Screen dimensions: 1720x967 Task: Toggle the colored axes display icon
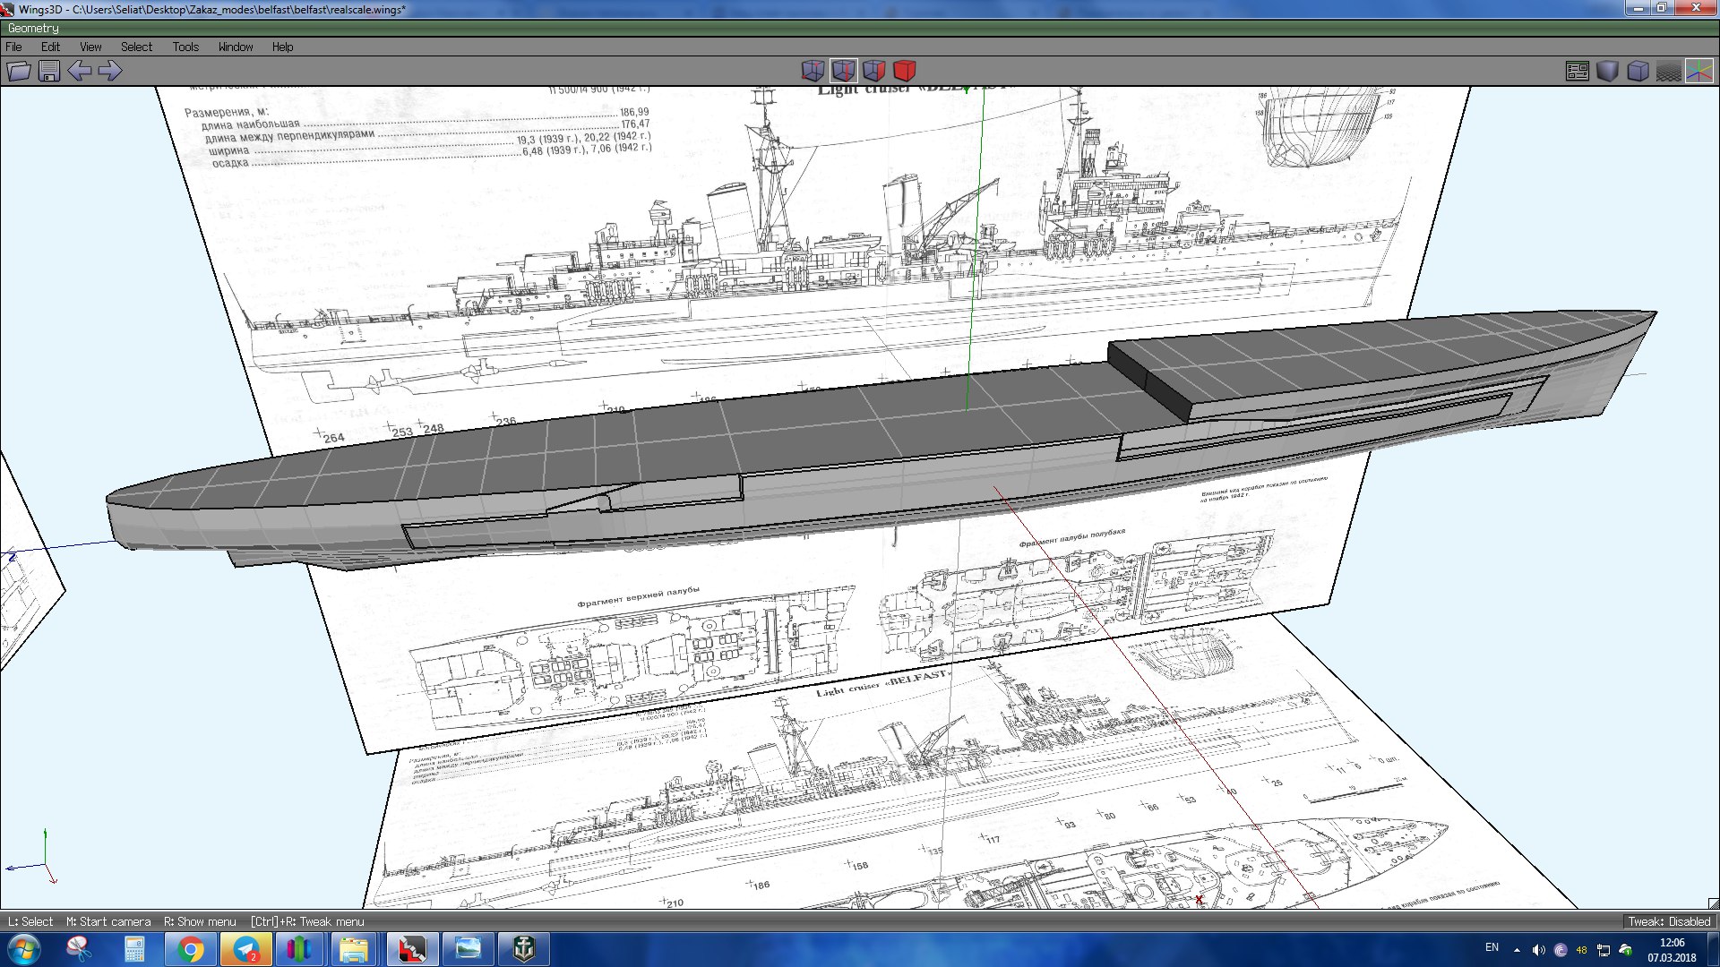(1699, 71)
